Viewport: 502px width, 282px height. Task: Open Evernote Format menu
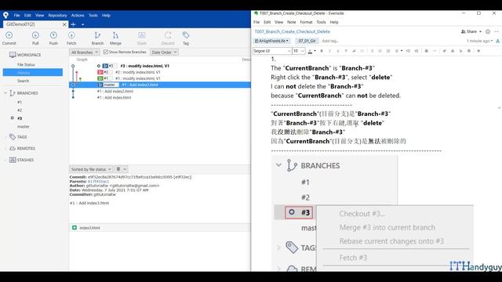point(306,22)
